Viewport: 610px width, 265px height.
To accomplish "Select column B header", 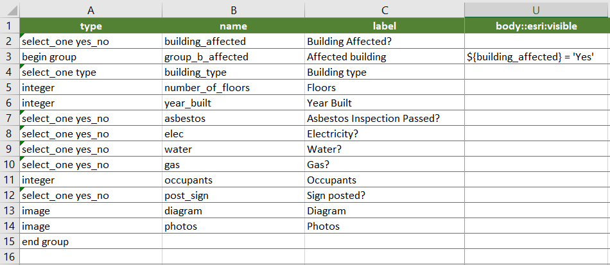I will [x=233, y=10].
